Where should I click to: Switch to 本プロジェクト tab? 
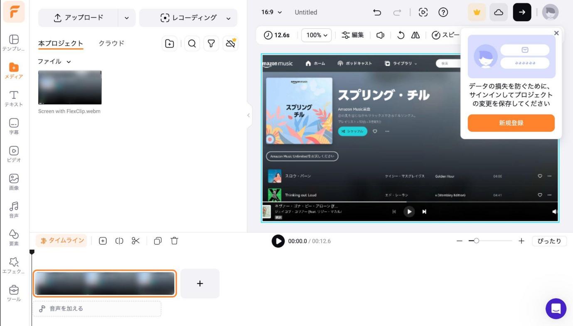[61, 43]
